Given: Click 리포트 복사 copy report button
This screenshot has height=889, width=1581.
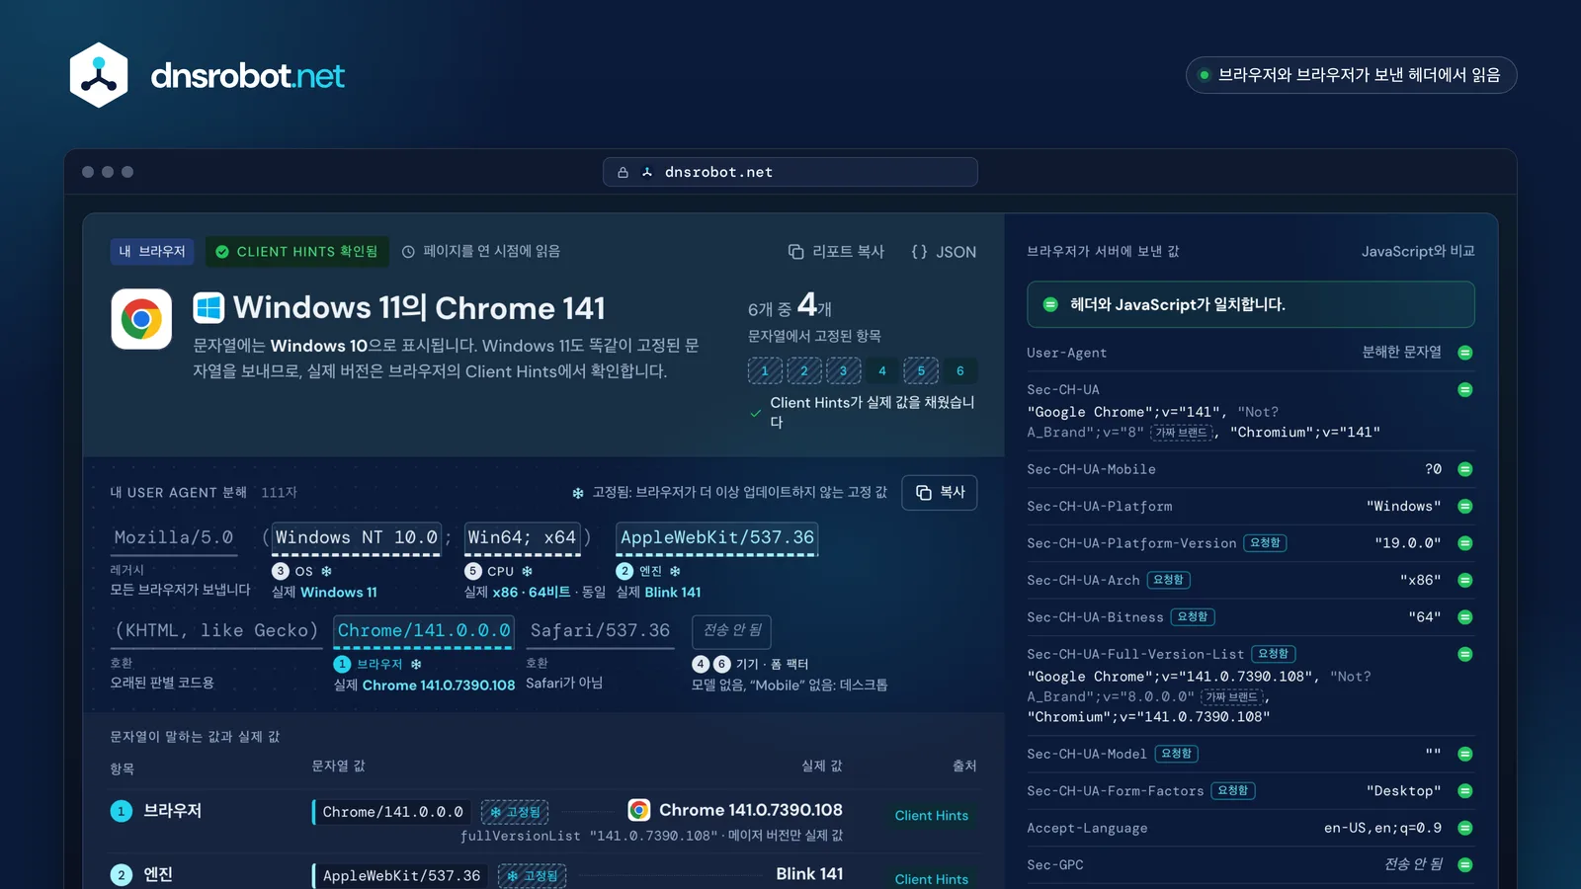Looking at the screenshot, I should [x=836, y=252].
